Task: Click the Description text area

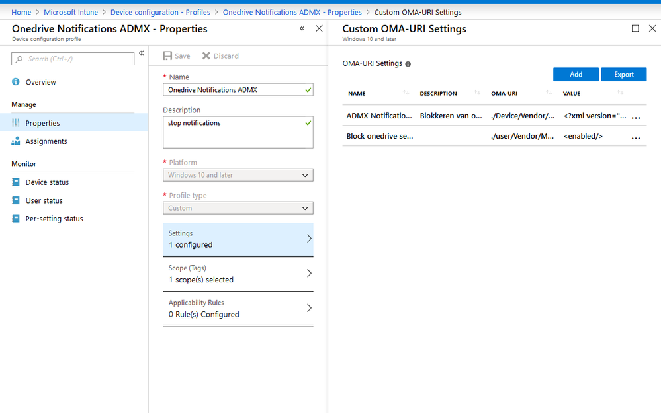Action: click(238, 132)
